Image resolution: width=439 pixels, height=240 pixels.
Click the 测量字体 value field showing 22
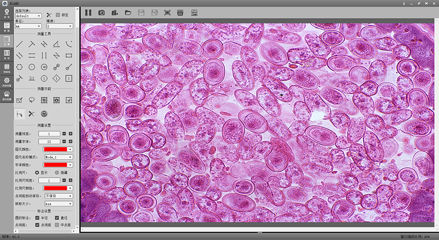tap(49, 141)
